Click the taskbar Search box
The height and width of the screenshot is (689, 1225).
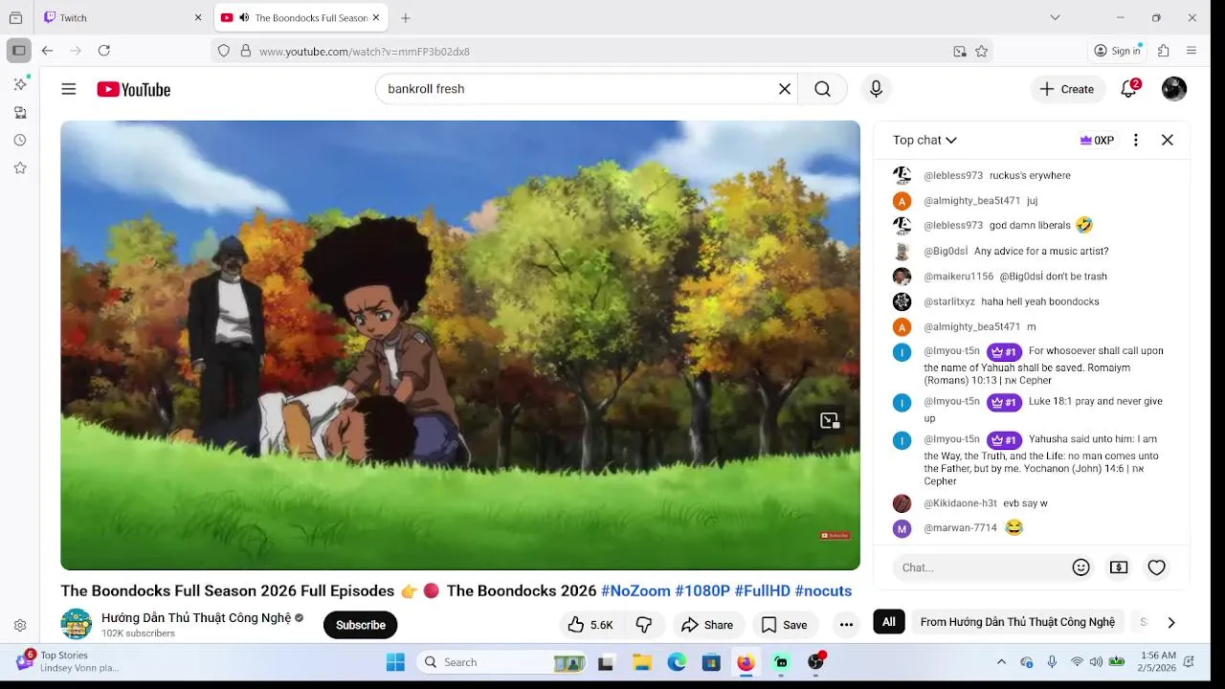(501, 662)
